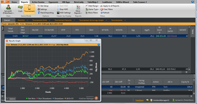Switch to the Tournaments report tab

click(117, 20)
